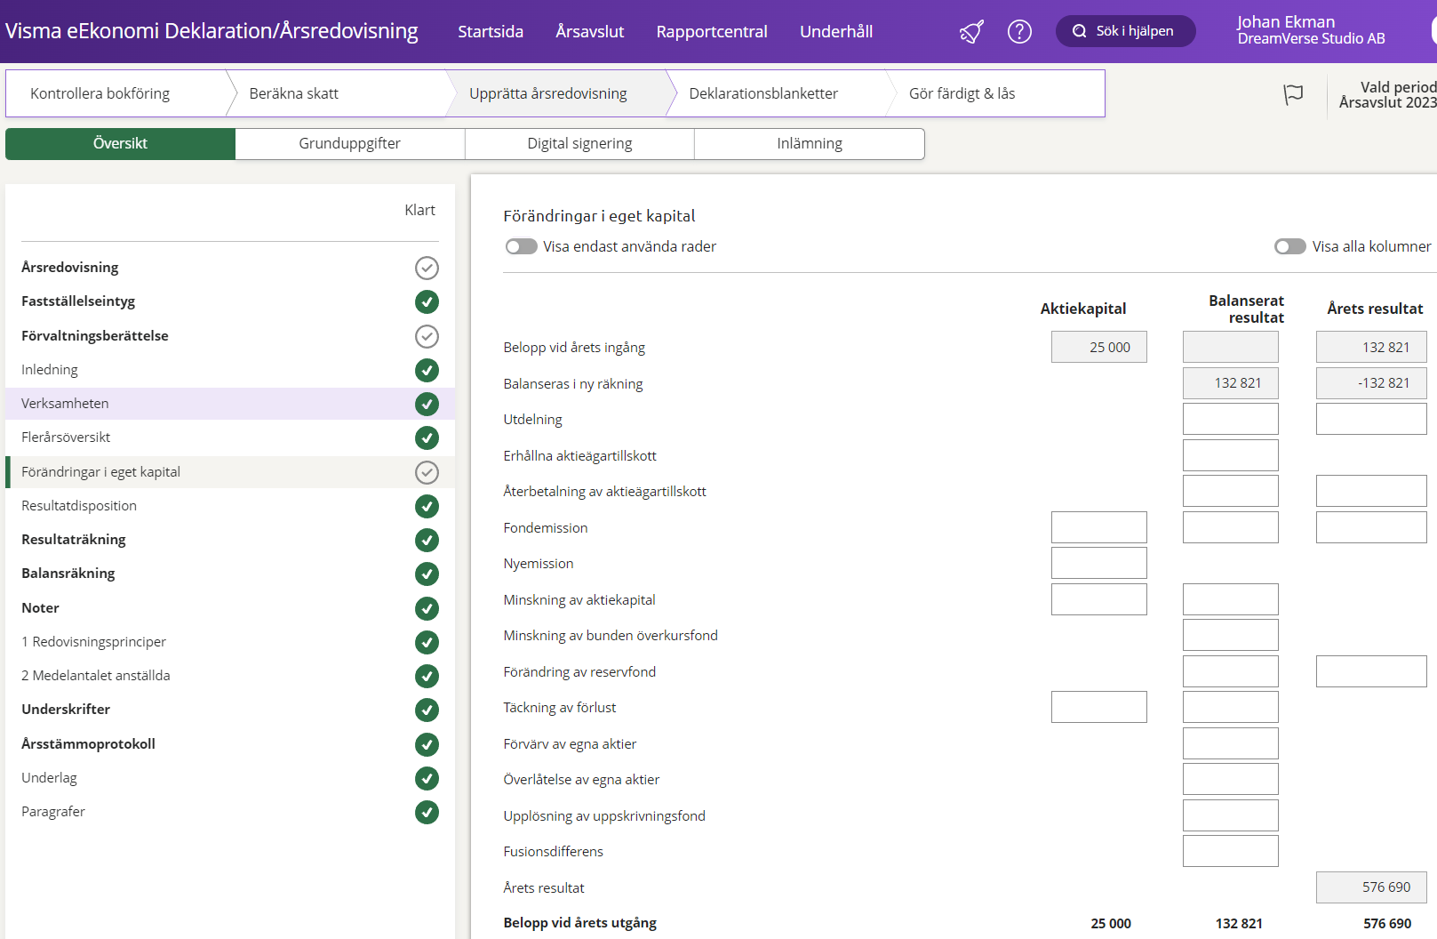This screenshot has width=1437, height=939.
Task: Open Startsida in the top menu
Action: point(491,31)
